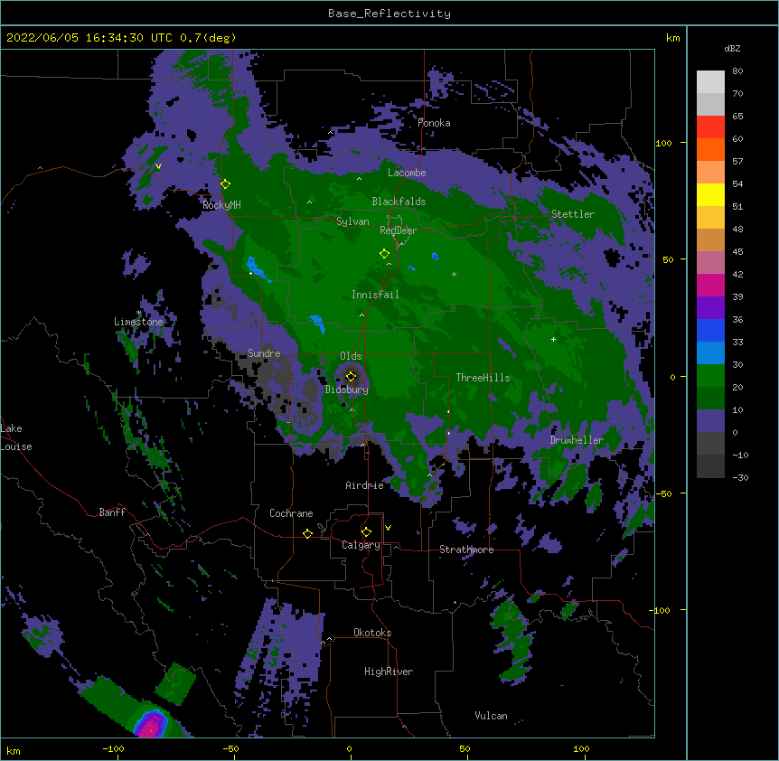Click the Banff label
The width and height of the screenshot is (779, 761).
click(x=112, y=512)
